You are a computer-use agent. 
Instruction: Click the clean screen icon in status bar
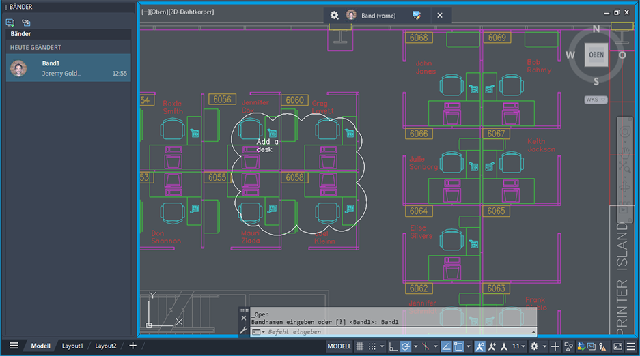click(x=617, y=346)
